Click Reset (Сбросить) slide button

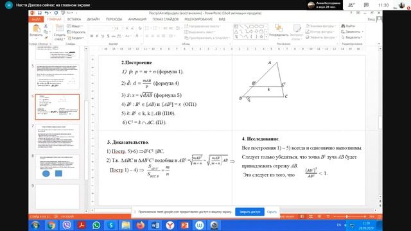pyautogui.click(x=76, y=32)
